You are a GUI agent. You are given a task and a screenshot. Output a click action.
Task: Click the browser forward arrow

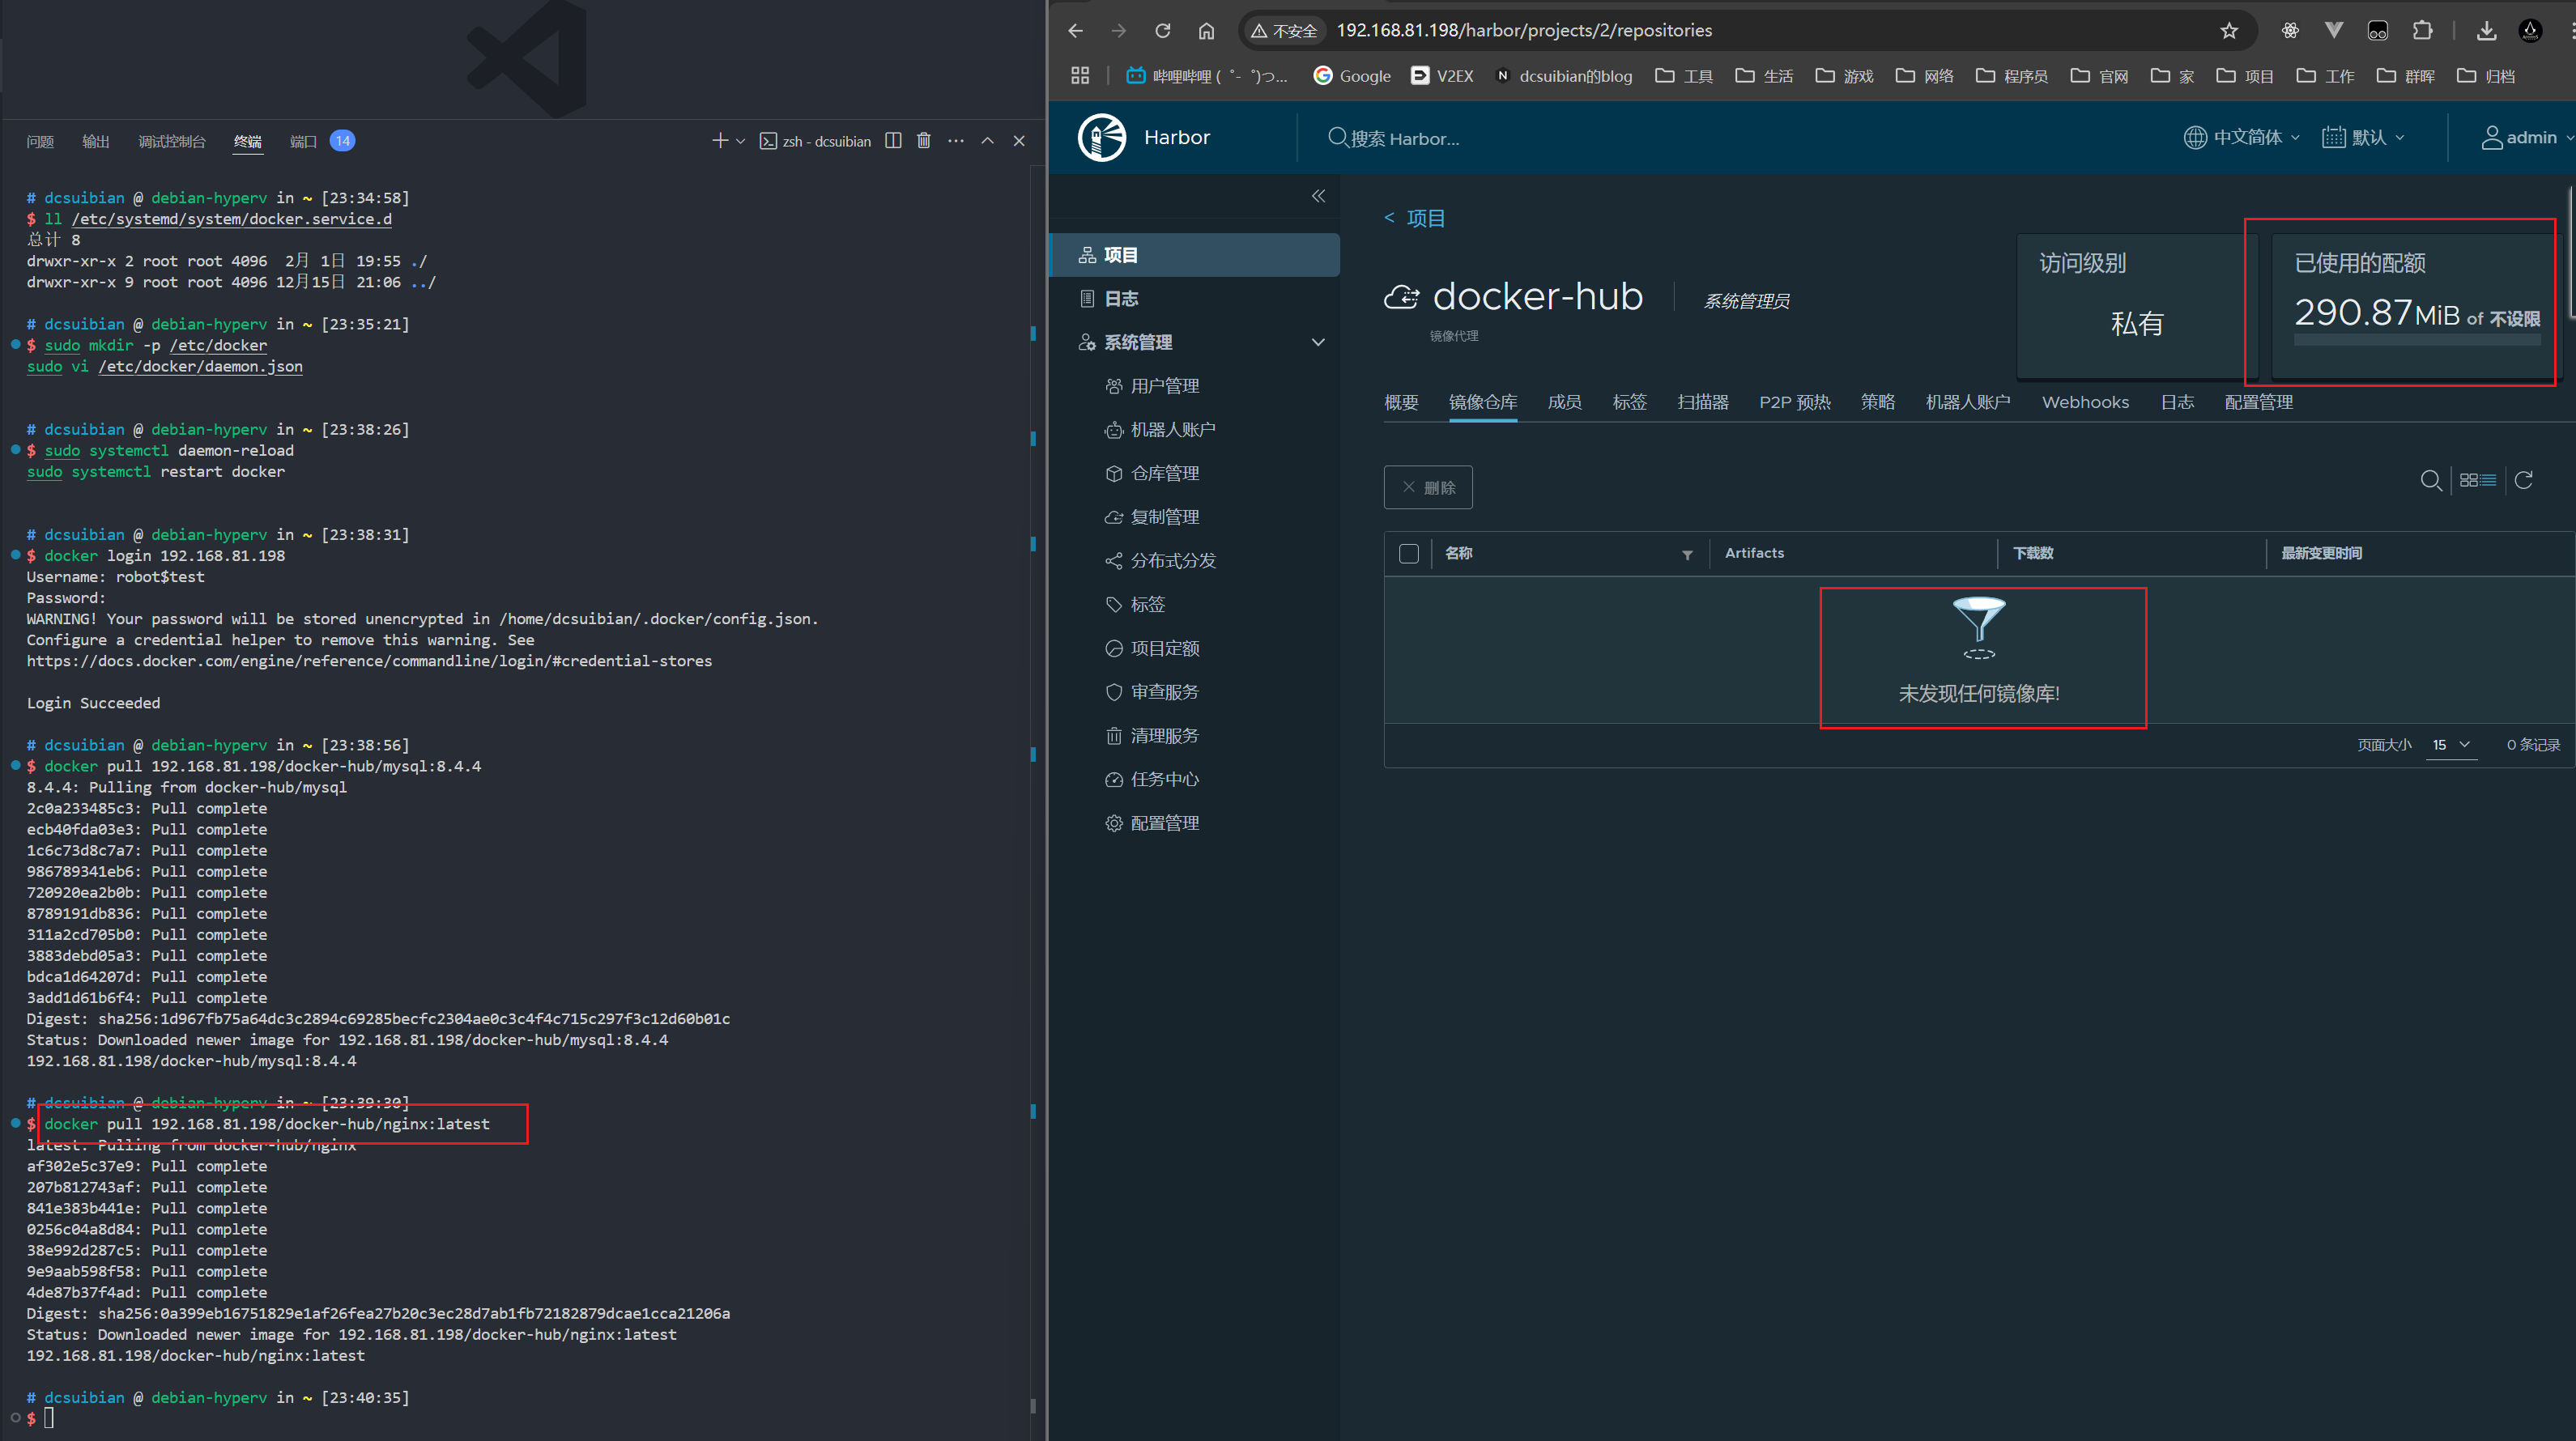(x=1118, y=31)
